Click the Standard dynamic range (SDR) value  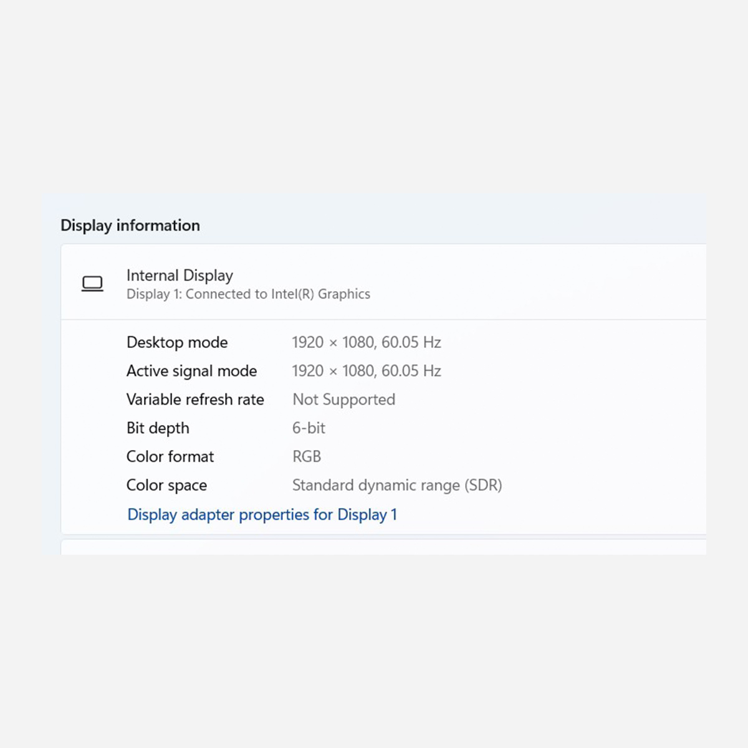pos(397,486)
